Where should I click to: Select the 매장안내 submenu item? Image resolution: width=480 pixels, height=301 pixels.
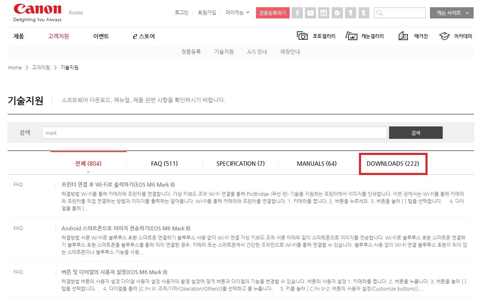290,52
